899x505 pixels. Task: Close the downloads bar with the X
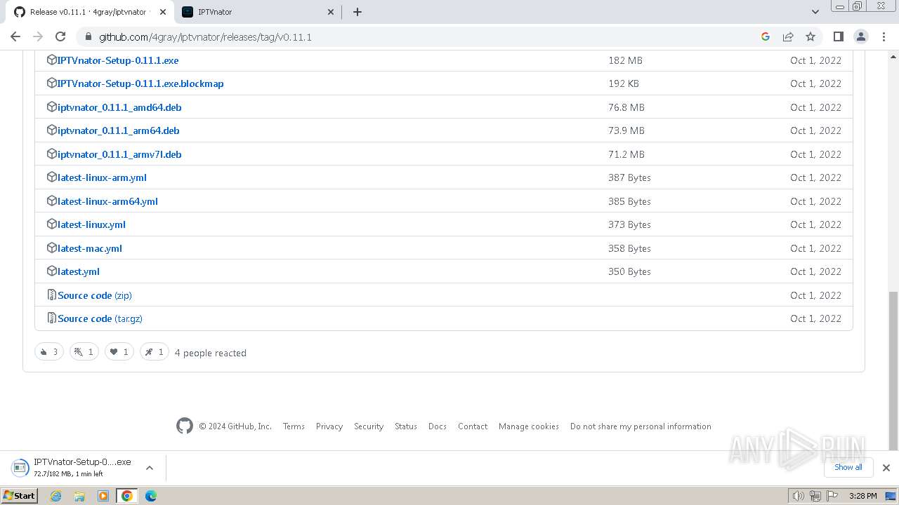886,467
